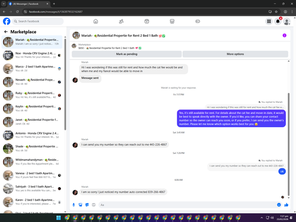Go to the Home feed icon
Screen dimensions: 296x222
(95, 21)
